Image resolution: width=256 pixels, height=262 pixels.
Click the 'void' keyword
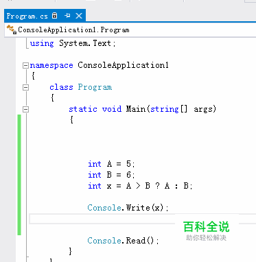coord(112,109)
